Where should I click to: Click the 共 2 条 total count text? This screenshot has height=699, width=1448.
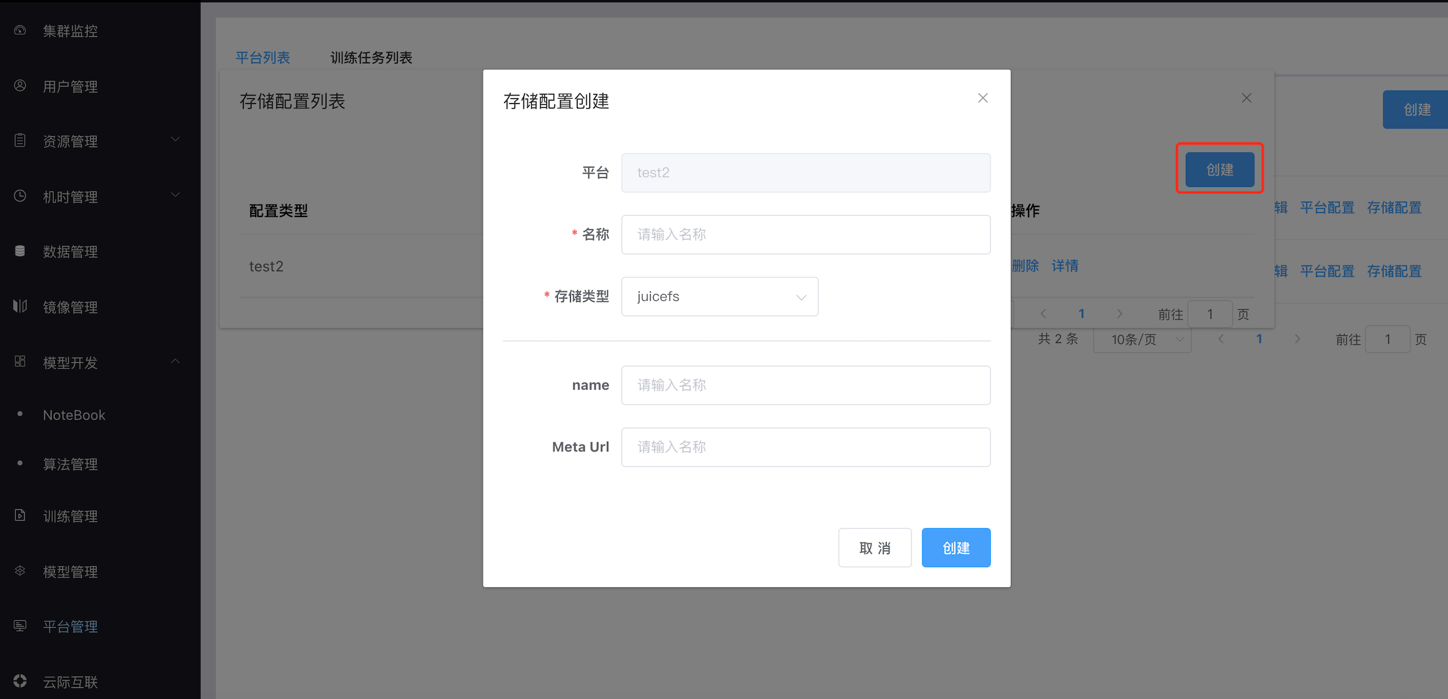pos(1058,339)
